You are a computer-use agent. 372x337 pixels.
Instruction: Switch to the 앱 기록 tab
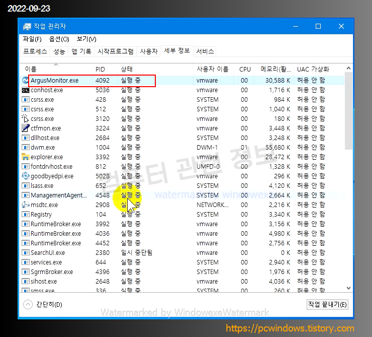tap(81, 51)
